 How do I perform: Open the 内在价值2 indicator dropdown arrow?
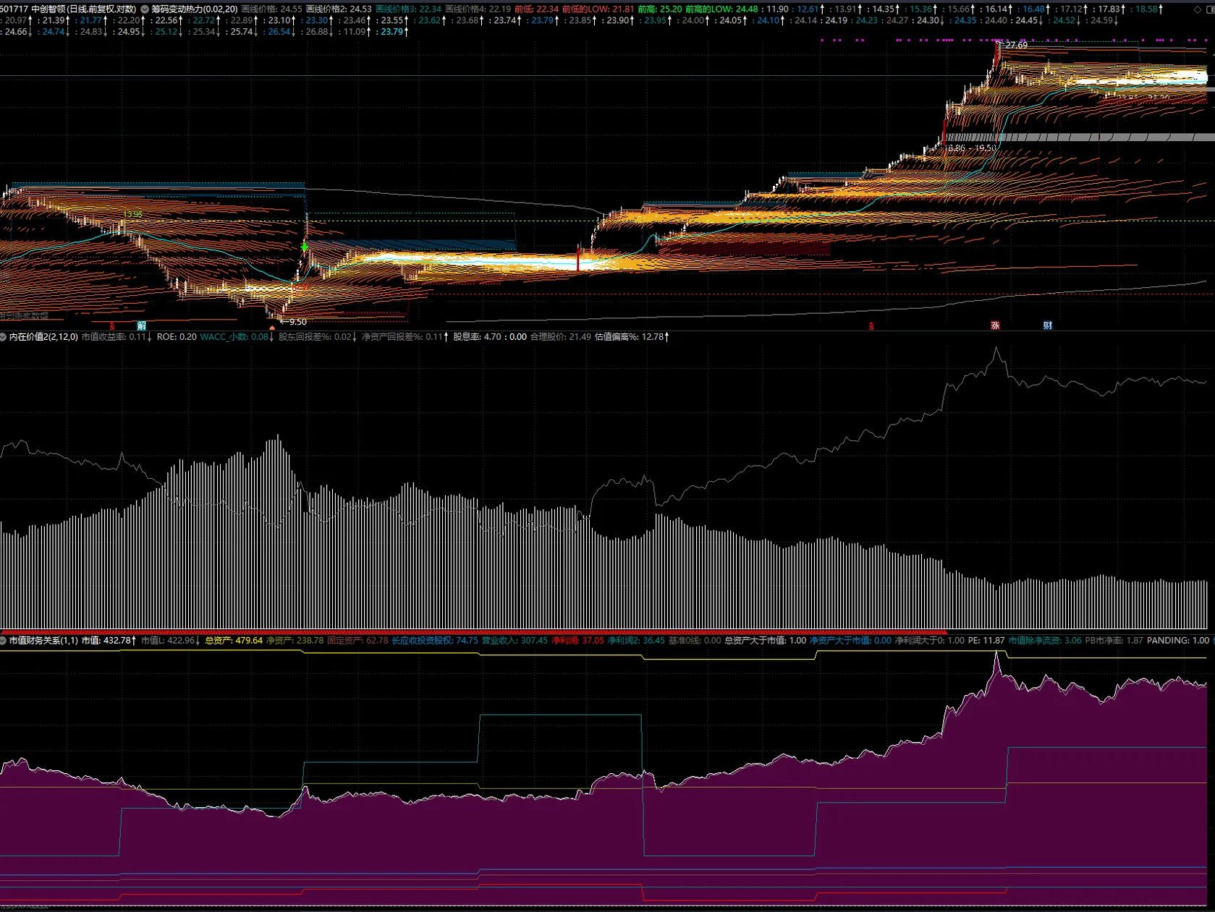point(4,337)
